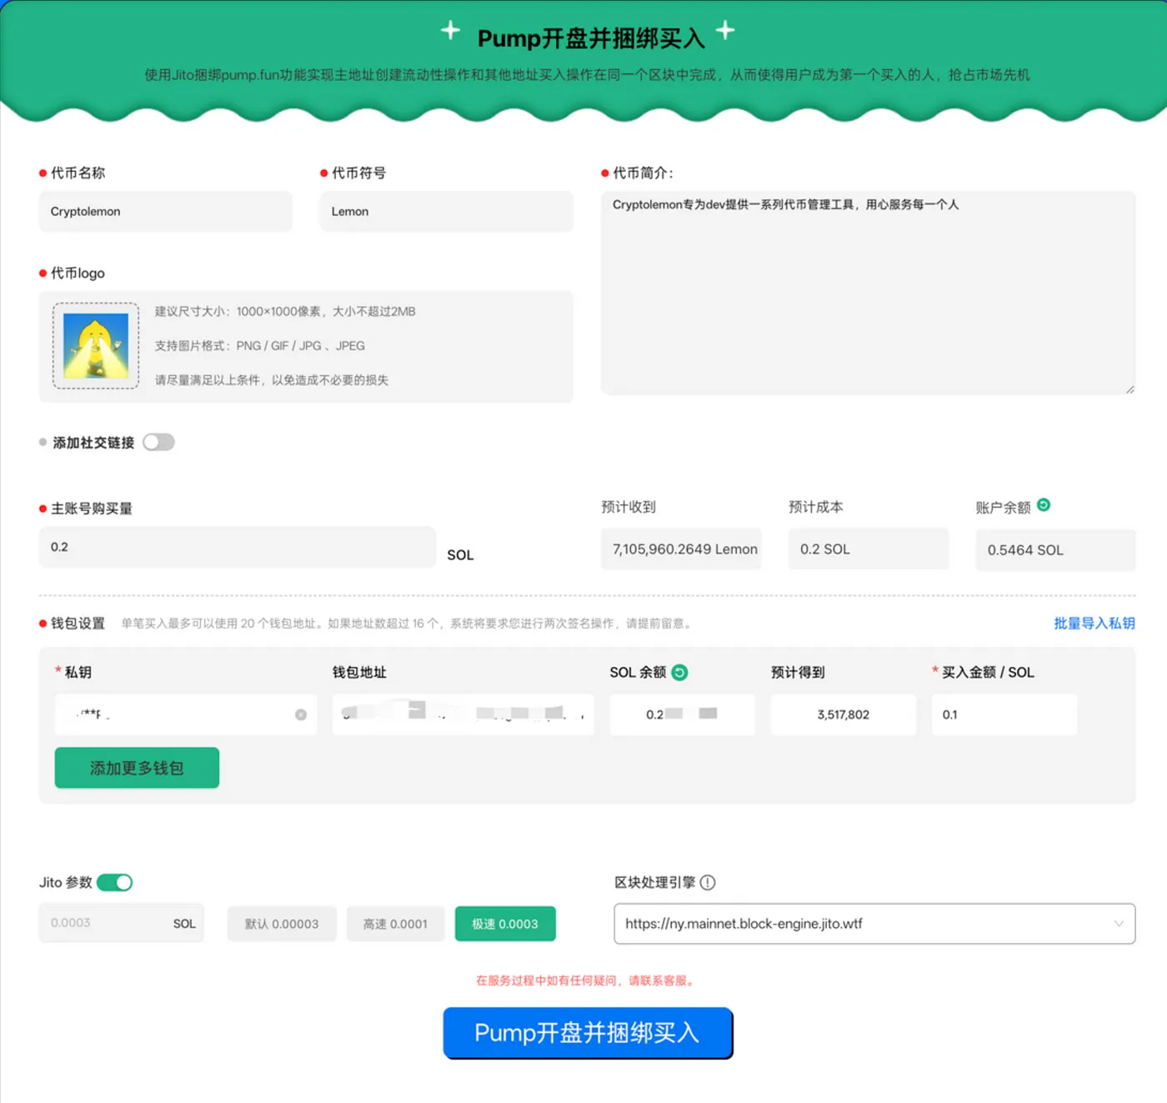Screen dimensions: 1167x1103
Task: Refresh the SOL 余额 wallet balance icon
Action: [x=679, y=673]
